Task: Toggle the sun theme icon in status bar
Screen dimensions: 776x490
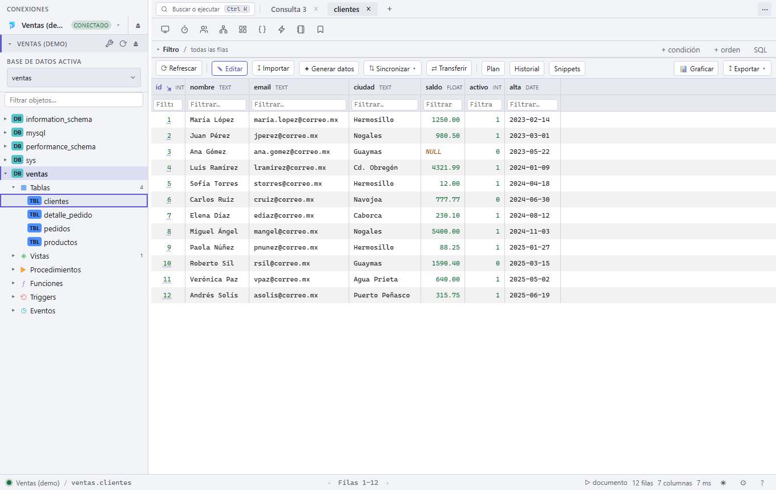Action: [724, 483]
